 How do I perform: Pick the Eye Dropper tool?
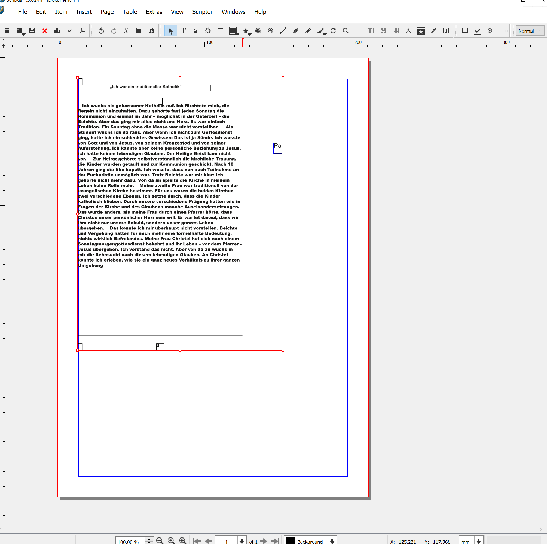click(x=433, y=31)
